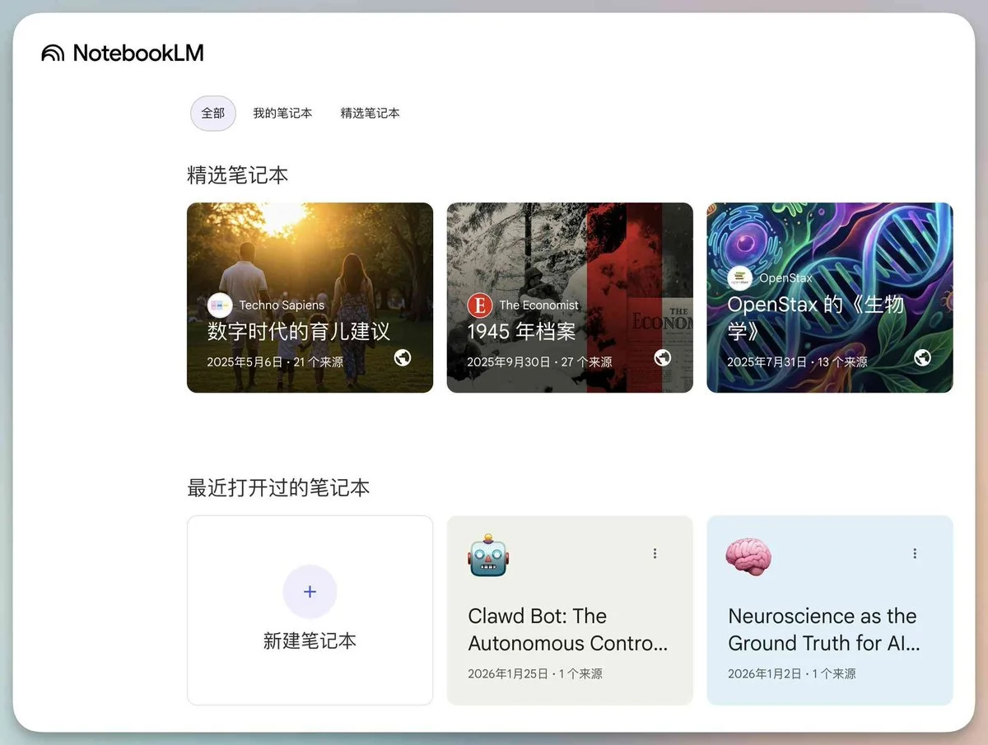
Task: Open the three-dot menu on Neuroscience notebook
Action: tap(914, 553)
